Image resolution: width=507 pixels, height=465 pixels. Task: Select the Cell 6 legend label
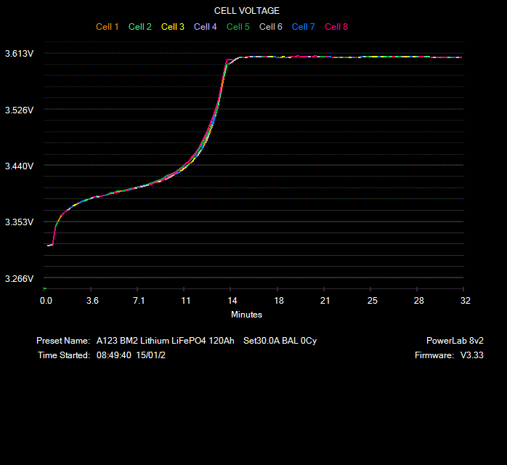click(x=271, y=27)
